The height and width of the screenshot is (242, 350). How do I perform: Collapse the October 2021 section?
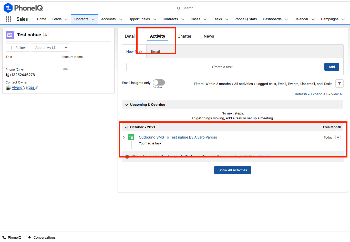pyautogui.click(x=126, y=127)
